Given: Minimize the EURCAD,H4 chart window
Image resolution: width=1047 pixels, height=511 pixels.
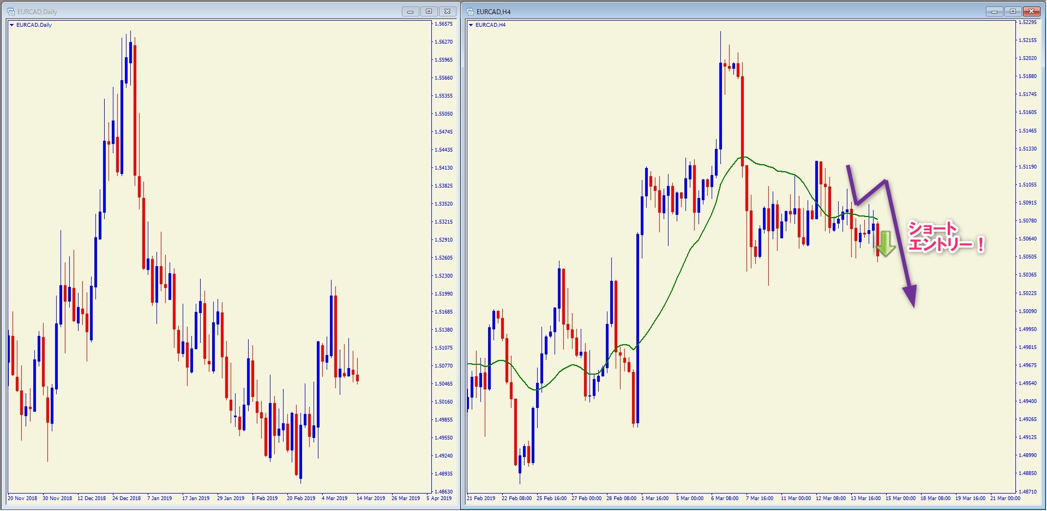Looking at the screenshot, I should 995,11.
